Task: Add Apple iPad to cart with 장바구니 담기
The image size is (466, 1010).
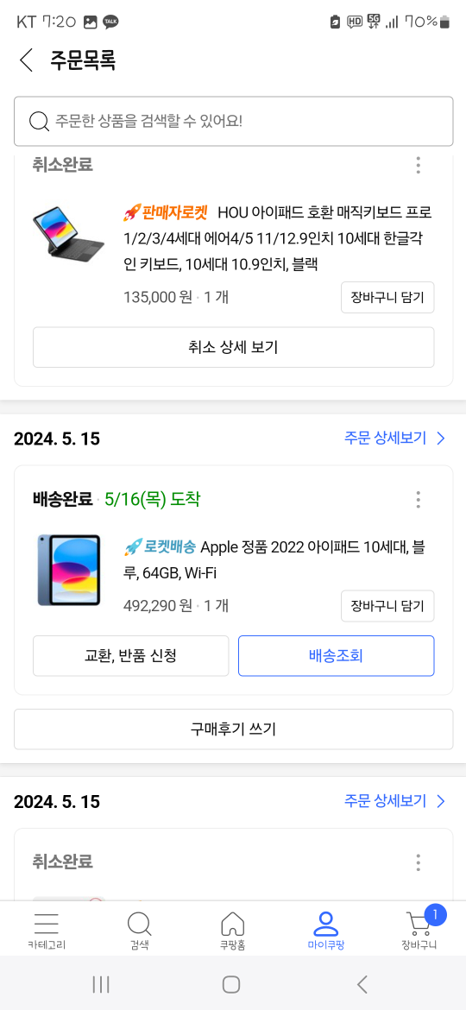Action: pyautogui.click(x=387, y=606)
